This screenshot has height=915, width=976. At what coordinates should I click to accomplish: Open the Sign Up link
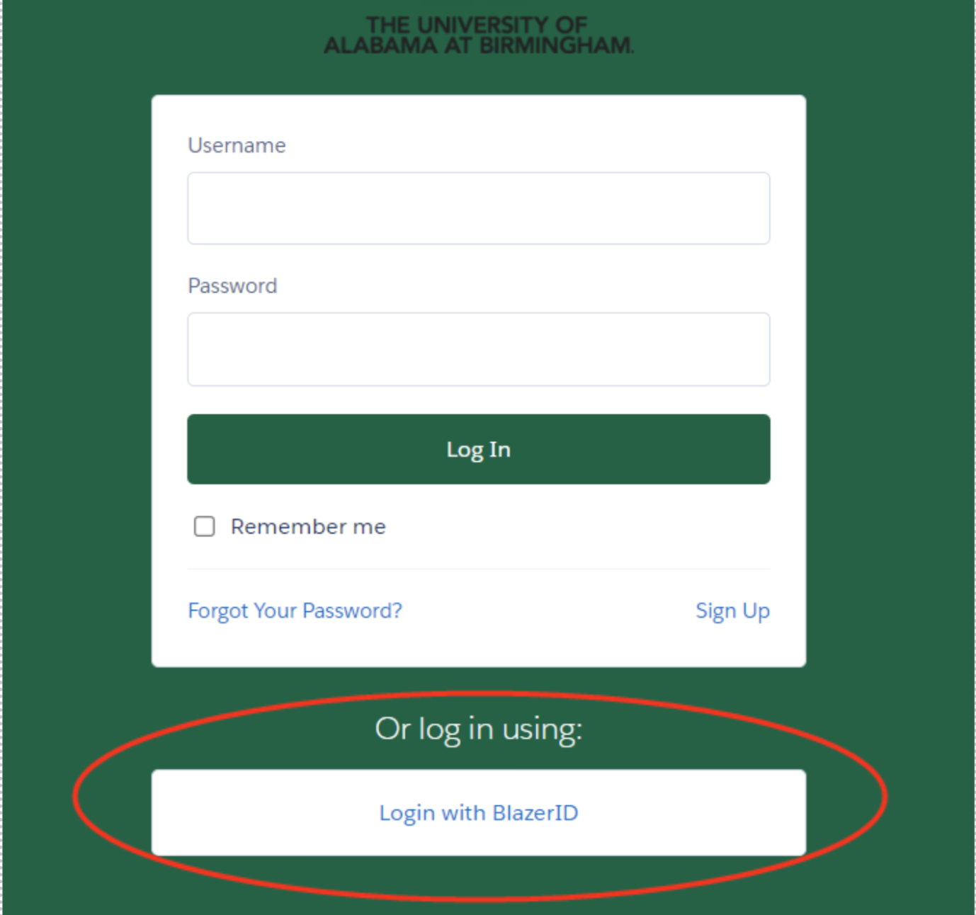[x=732, y=610]
